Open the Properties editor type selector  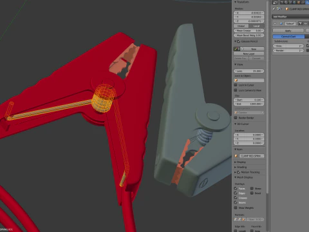coord(275,3)
